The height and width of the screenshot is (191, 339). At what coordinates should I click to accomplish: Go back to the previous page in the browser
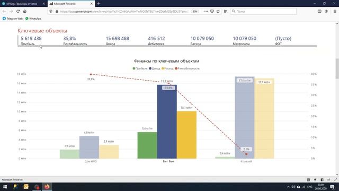pos(4,11)
